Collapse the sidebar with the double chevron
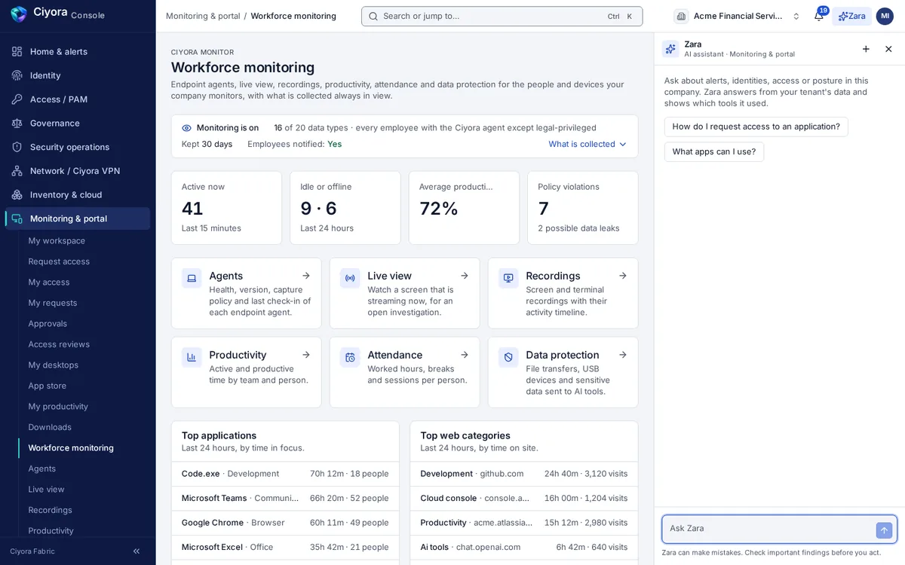 click(x=137, y=551)
